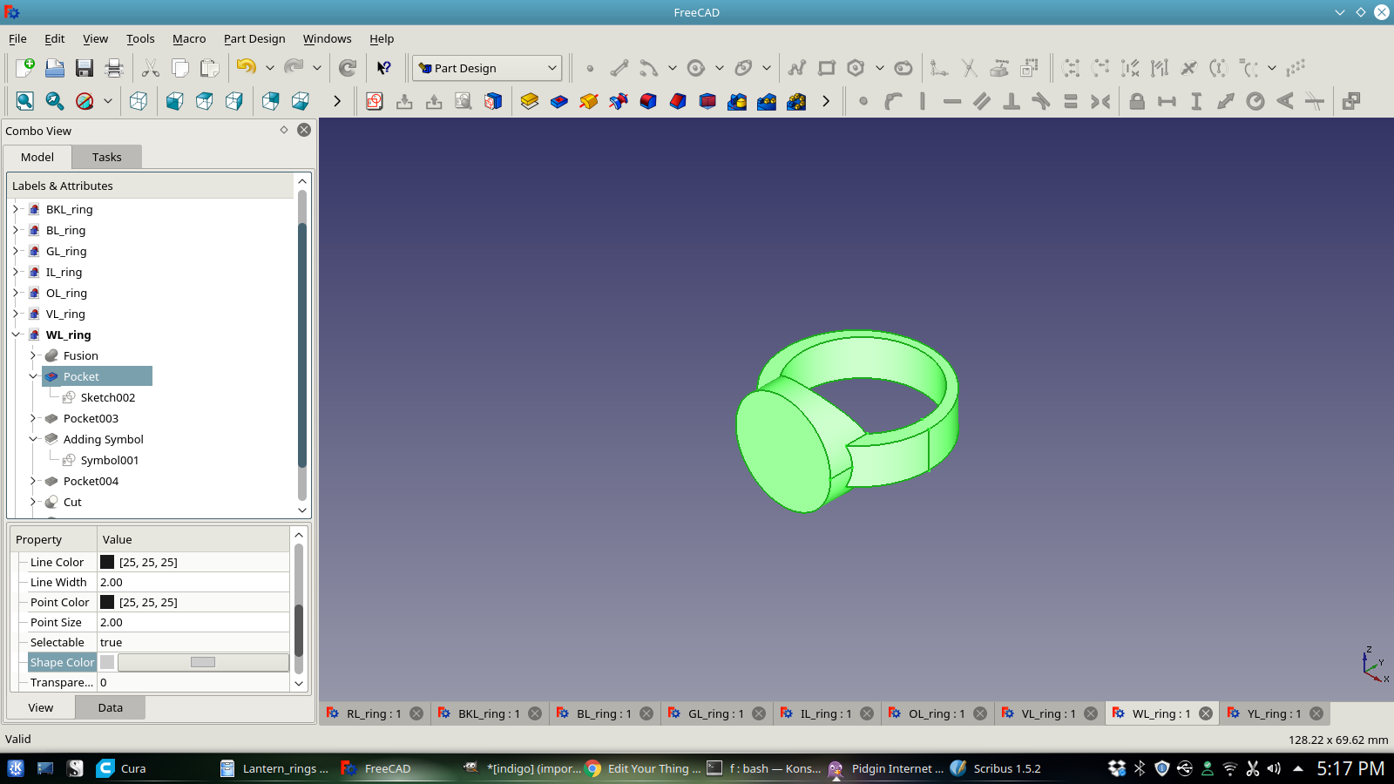Viewport: 1394px width, 784px height.
Task: Expand the Fusion tree node
Action: point(33,355)
